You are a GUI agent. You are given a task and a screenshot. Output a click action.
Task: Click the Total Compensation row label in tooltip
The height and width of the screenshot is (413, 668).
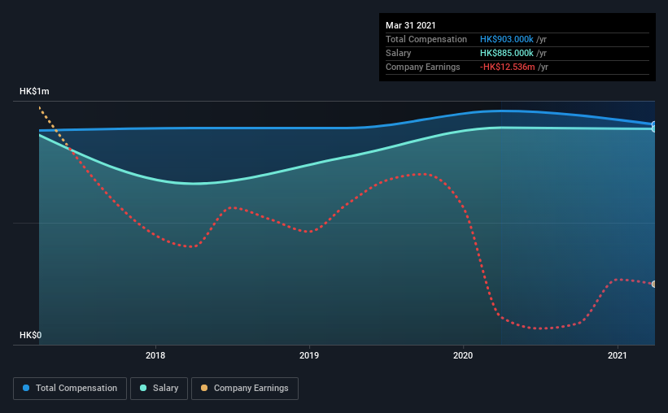tap(426, 39)
